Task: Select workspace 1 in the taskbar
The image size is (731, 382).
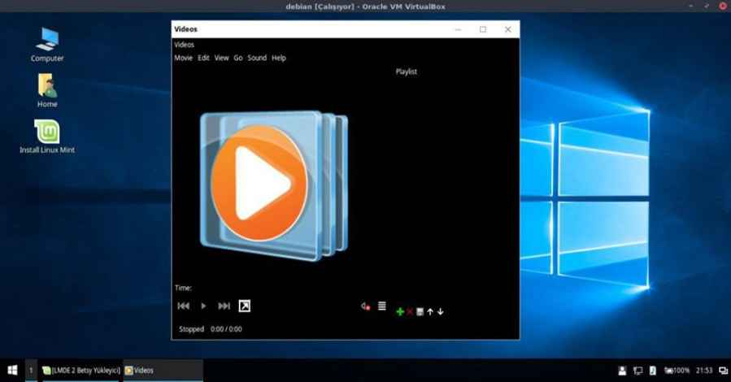Action: 31,371
